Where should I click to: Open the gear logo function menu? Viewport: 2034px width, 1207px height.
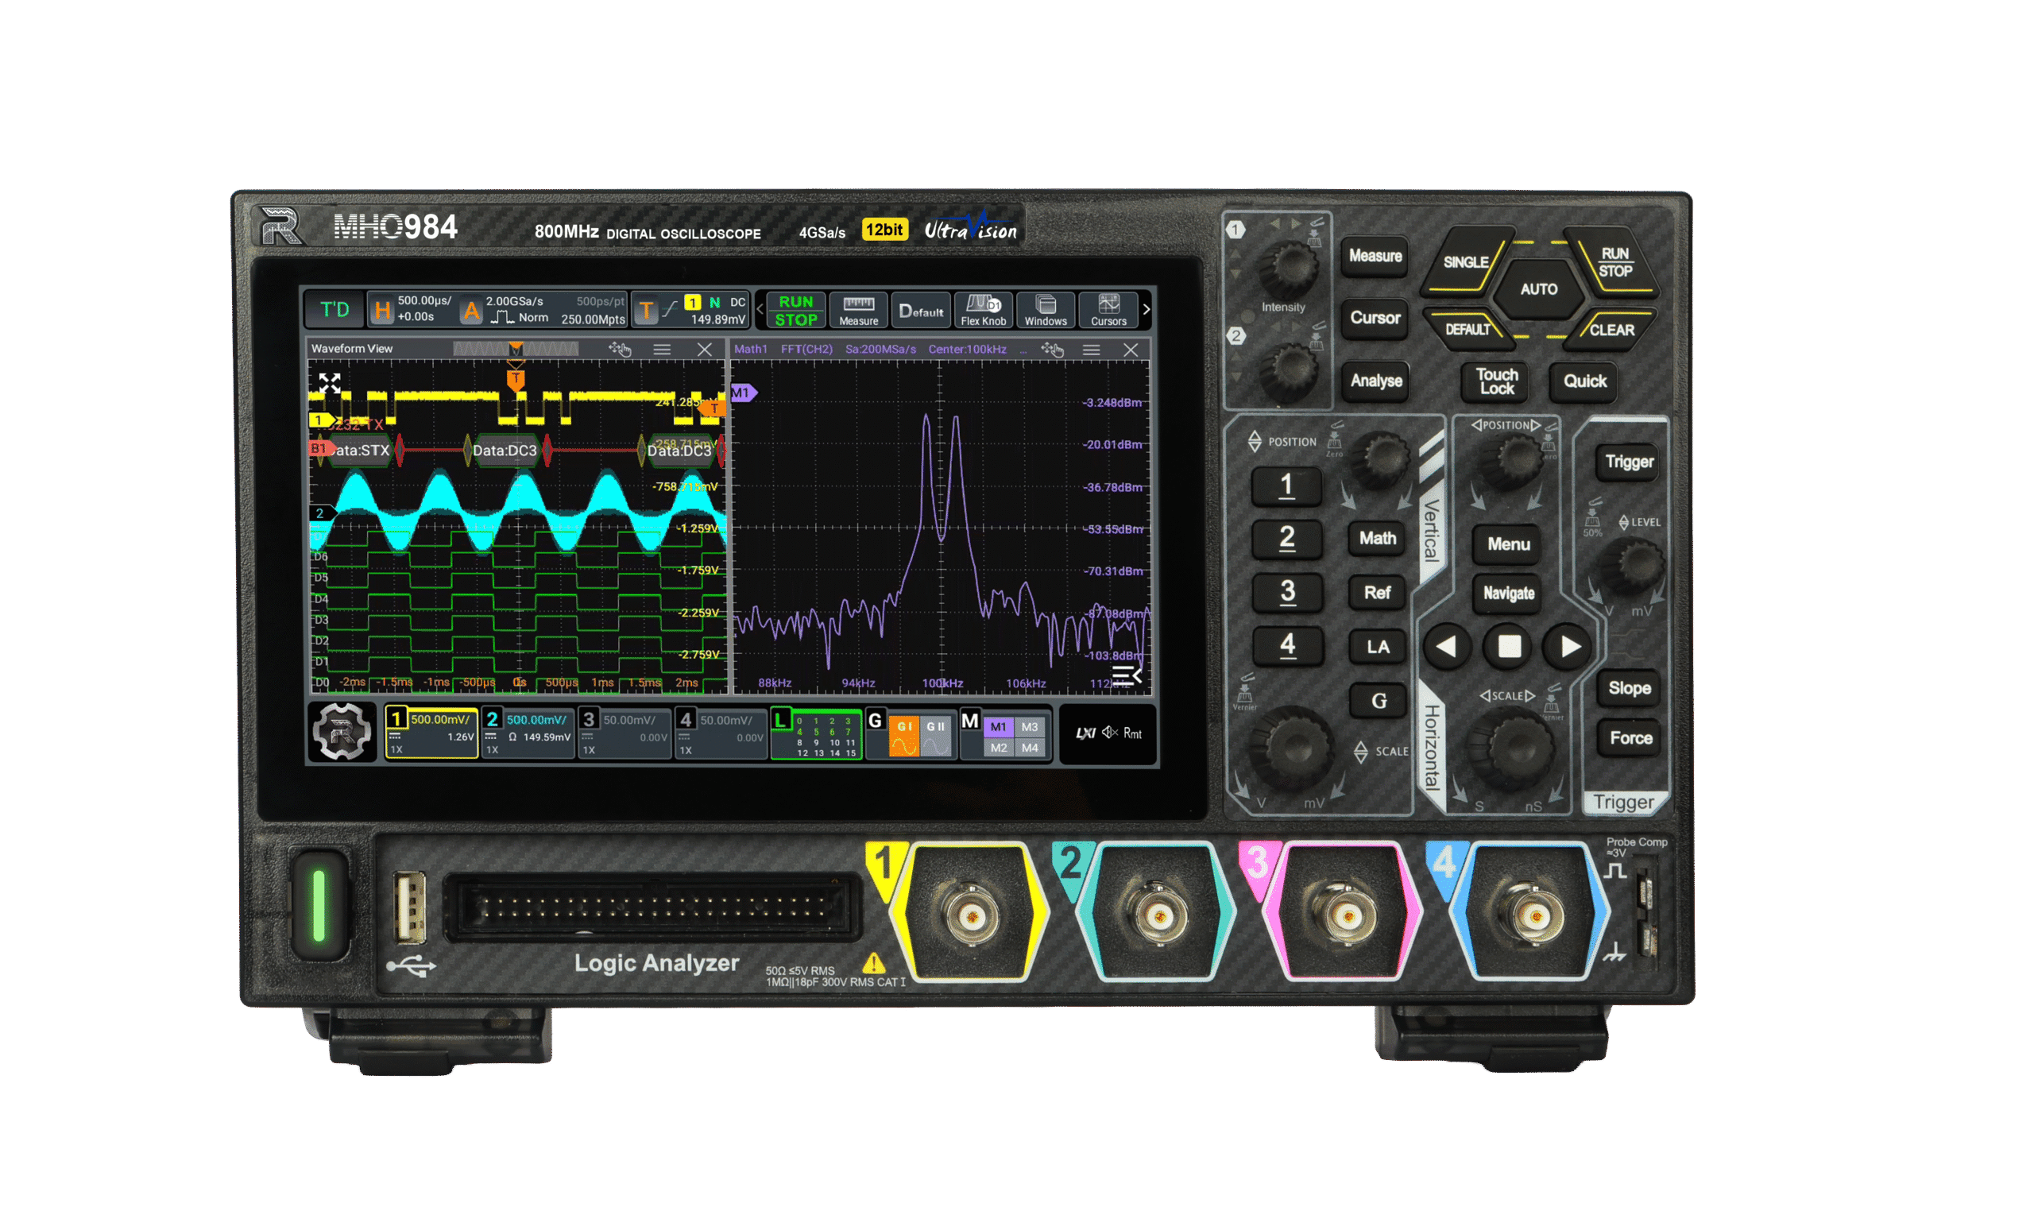(x=342, y=732)
